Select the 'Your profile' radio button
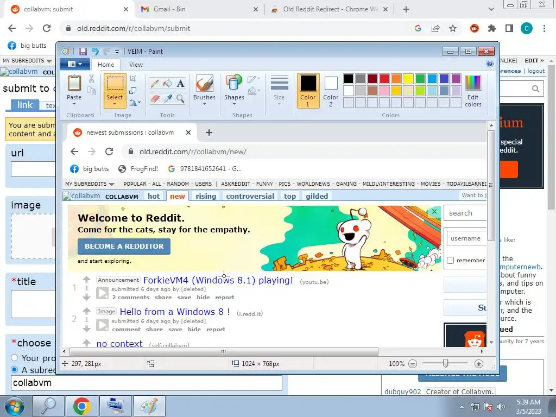 (15, 357)
